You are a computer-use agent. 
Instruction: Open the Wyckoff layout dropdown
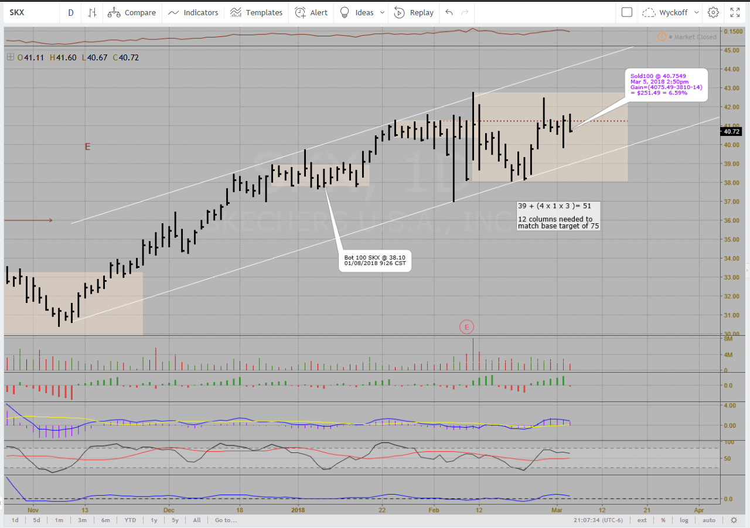[x=671, y=12]
